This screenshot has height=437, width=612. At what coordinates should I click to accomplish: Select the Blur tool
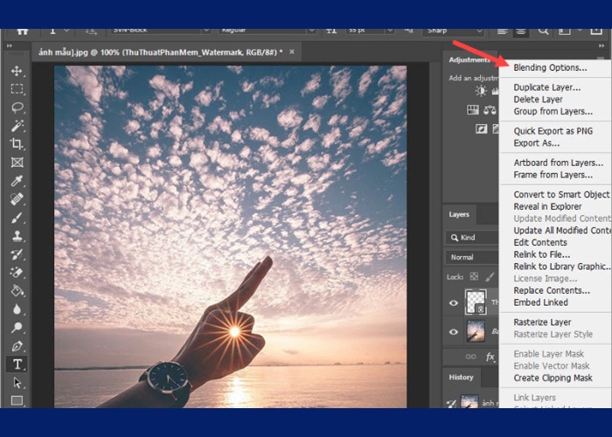[17, 309]
